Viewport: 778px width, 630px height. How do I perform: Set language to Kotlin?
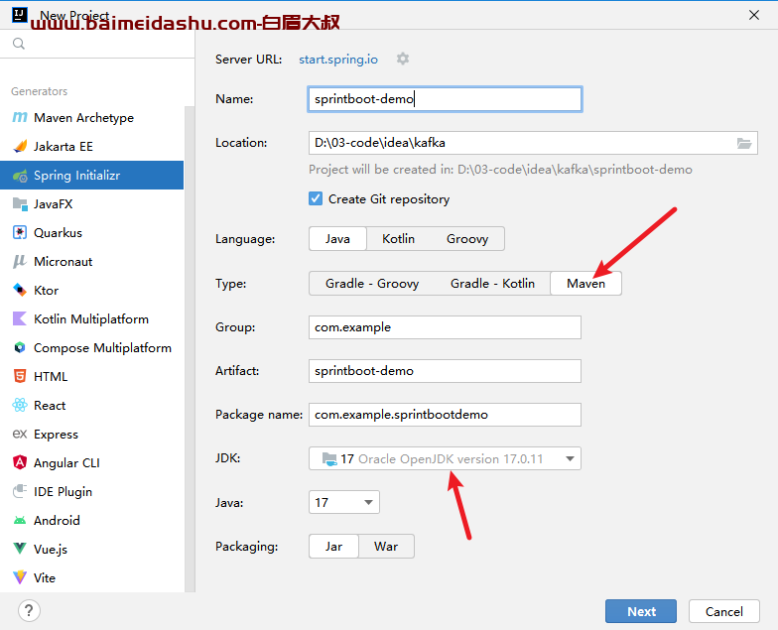click(399, 238)
